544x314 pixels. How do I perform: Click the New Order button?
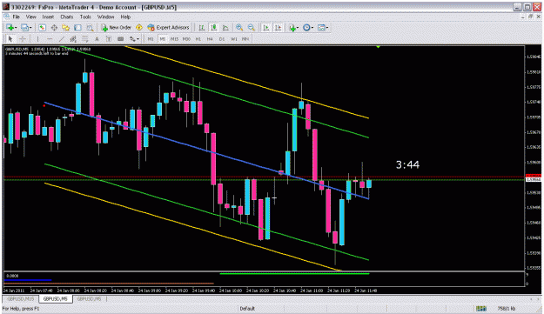pyautogui.click(x=117, y=27)
